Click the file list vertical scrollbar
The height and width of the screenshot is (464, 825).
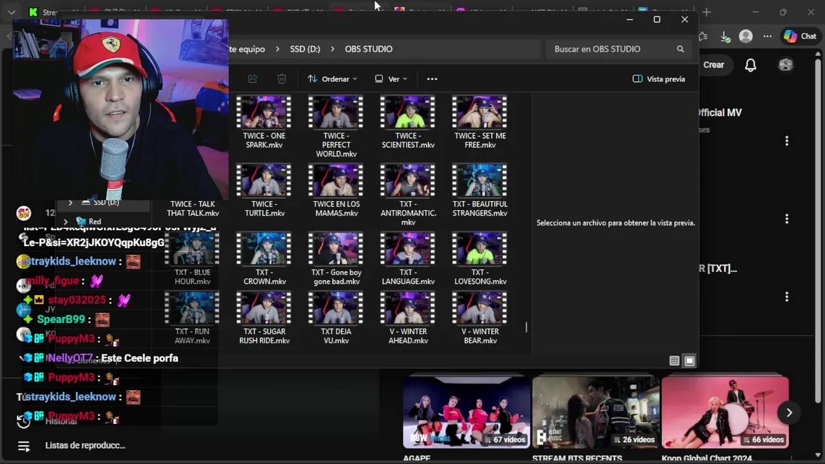point(526,327)
